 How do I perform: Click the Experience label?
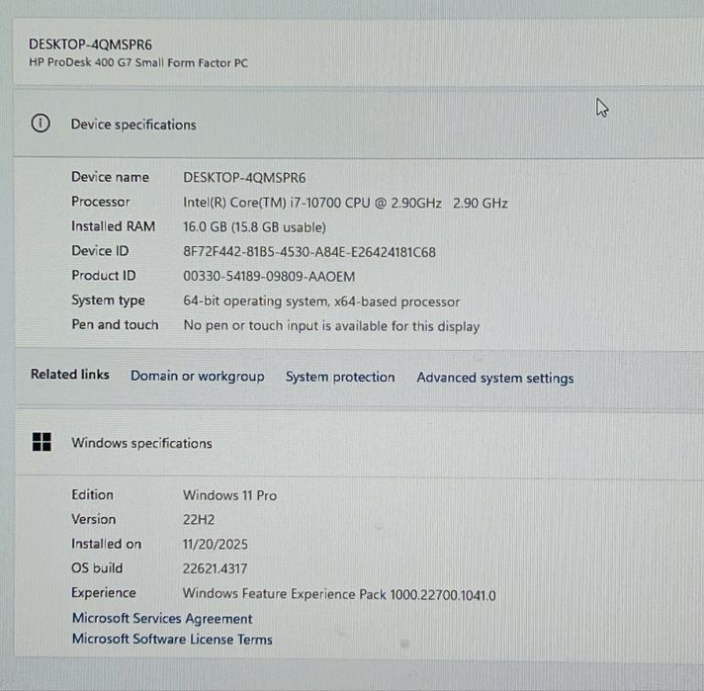pyautogui.click(x=104, y=593)
